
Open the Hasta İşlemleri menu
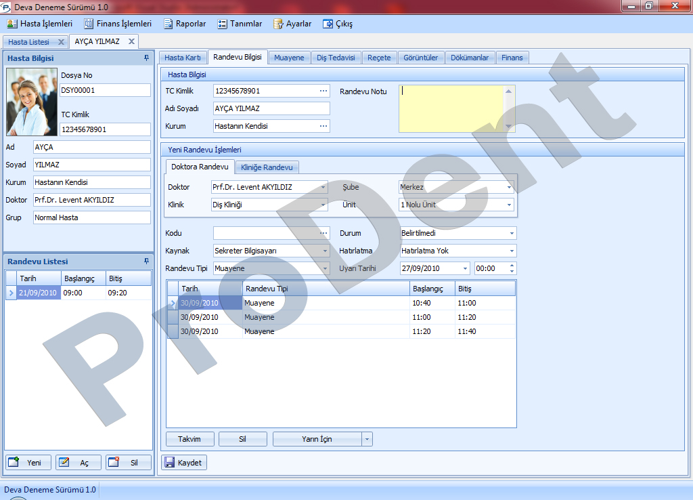40,24
